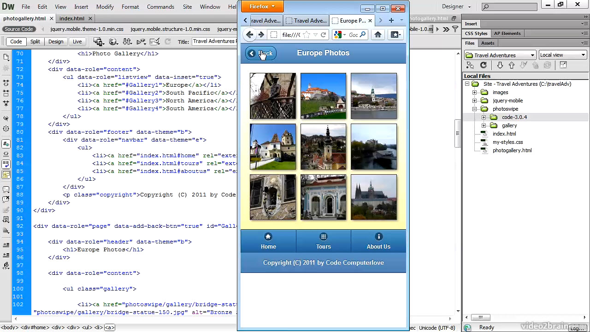The image size is (590, 332).
Task: Toggle Line Numbers in coding toolbar
Action: [6, 144]
